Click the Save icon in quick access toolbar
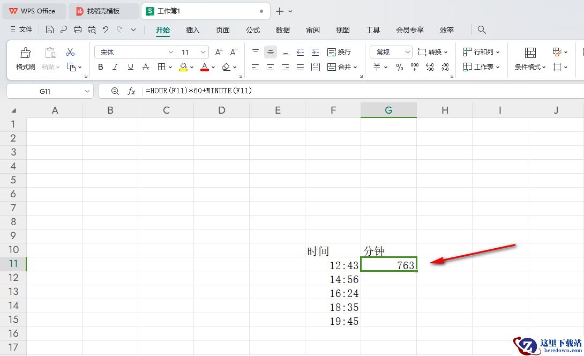Screen dimensions: 584x356 coord(49,29)
